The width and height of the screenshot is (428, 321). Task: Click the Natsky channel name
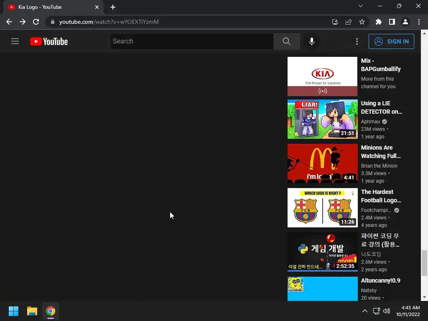click(369, 290)
